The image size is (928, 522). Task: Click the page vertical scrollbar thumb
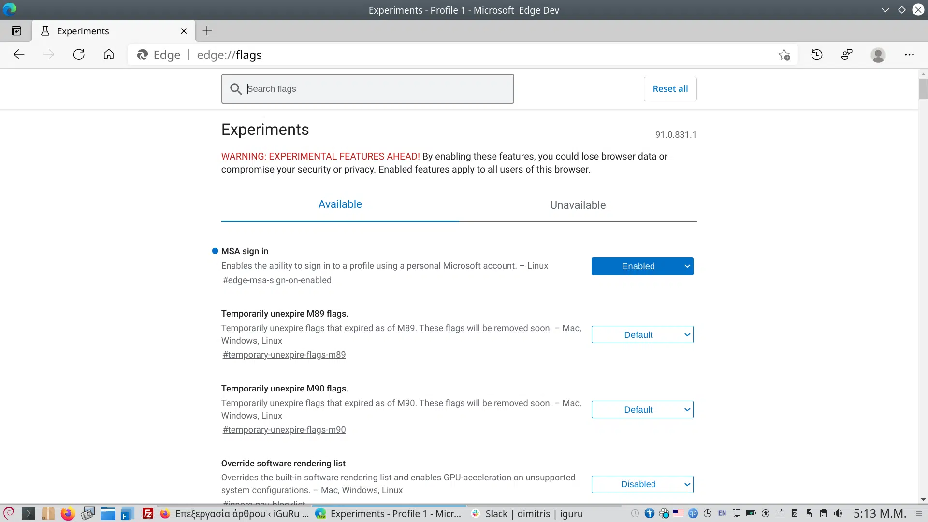pyautogui.click(x=923, y=89)
